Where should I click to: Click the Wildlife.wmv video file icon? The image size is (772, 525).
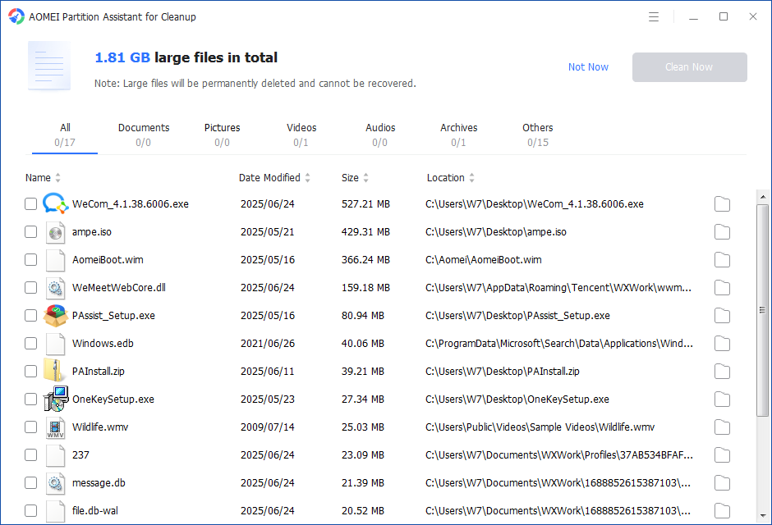55,427
